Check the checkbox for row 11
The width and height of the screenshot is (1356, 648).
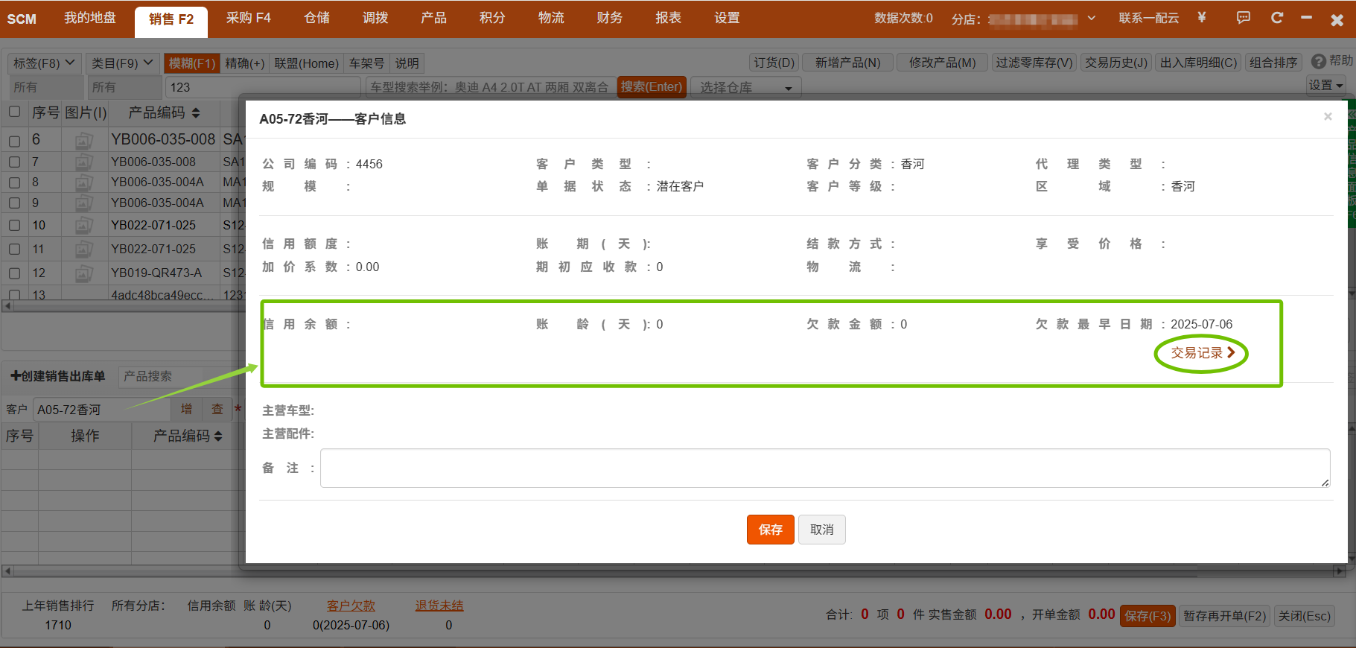coord(14,250)
